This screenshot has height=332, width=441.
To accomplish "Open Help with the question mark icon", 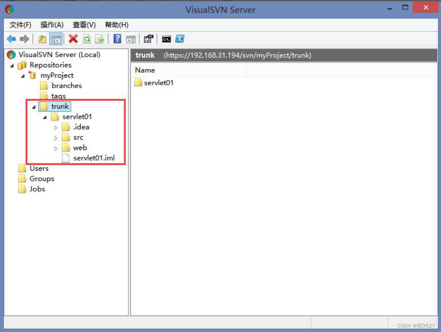I will tap(117, 39).
